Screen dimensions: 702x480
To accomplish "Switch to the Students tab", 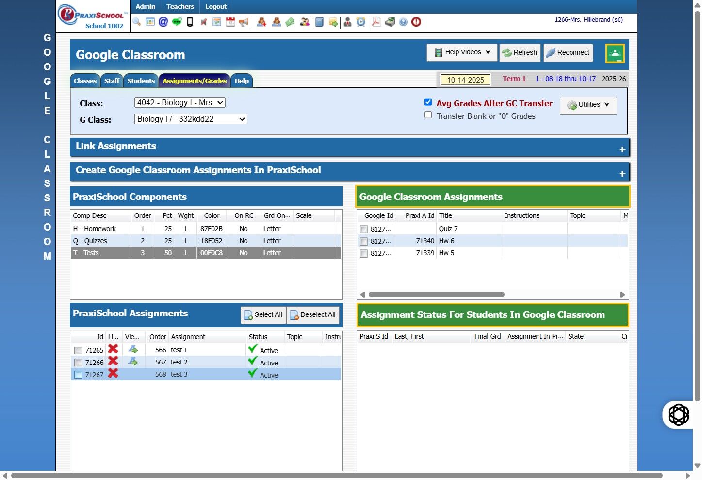I will click(141, 81).
